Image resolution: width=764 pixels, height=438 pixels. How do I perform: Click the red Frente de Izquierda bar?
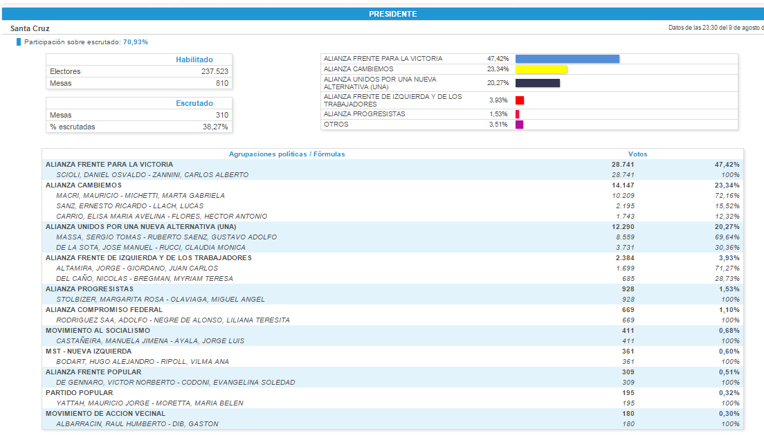coord(520,100)
